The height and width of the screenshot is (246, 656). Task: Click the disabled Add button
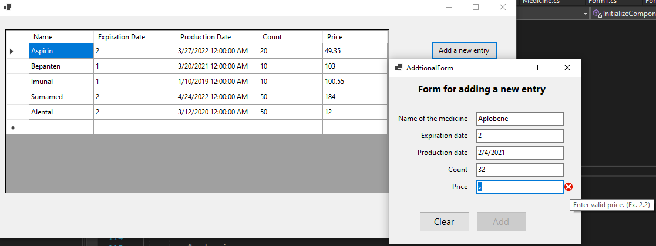click(501, 222)
